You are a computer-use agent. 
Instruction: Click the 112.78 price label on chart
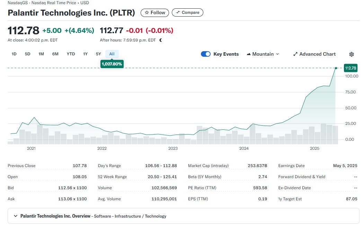pyautogui.click(x=351, y=68)
